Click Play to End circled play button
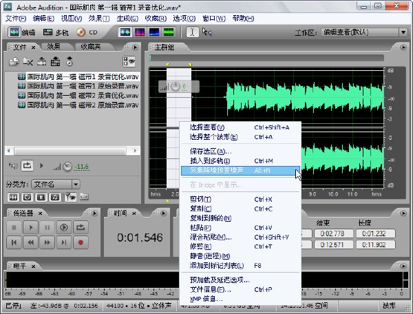Image resolution: width=413 pixels, height=314 pixels. tap(64, 227)
